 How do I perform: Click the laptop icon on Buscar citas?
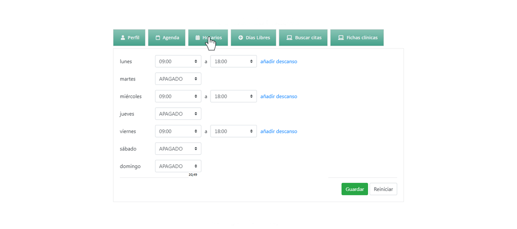[289, 38]
